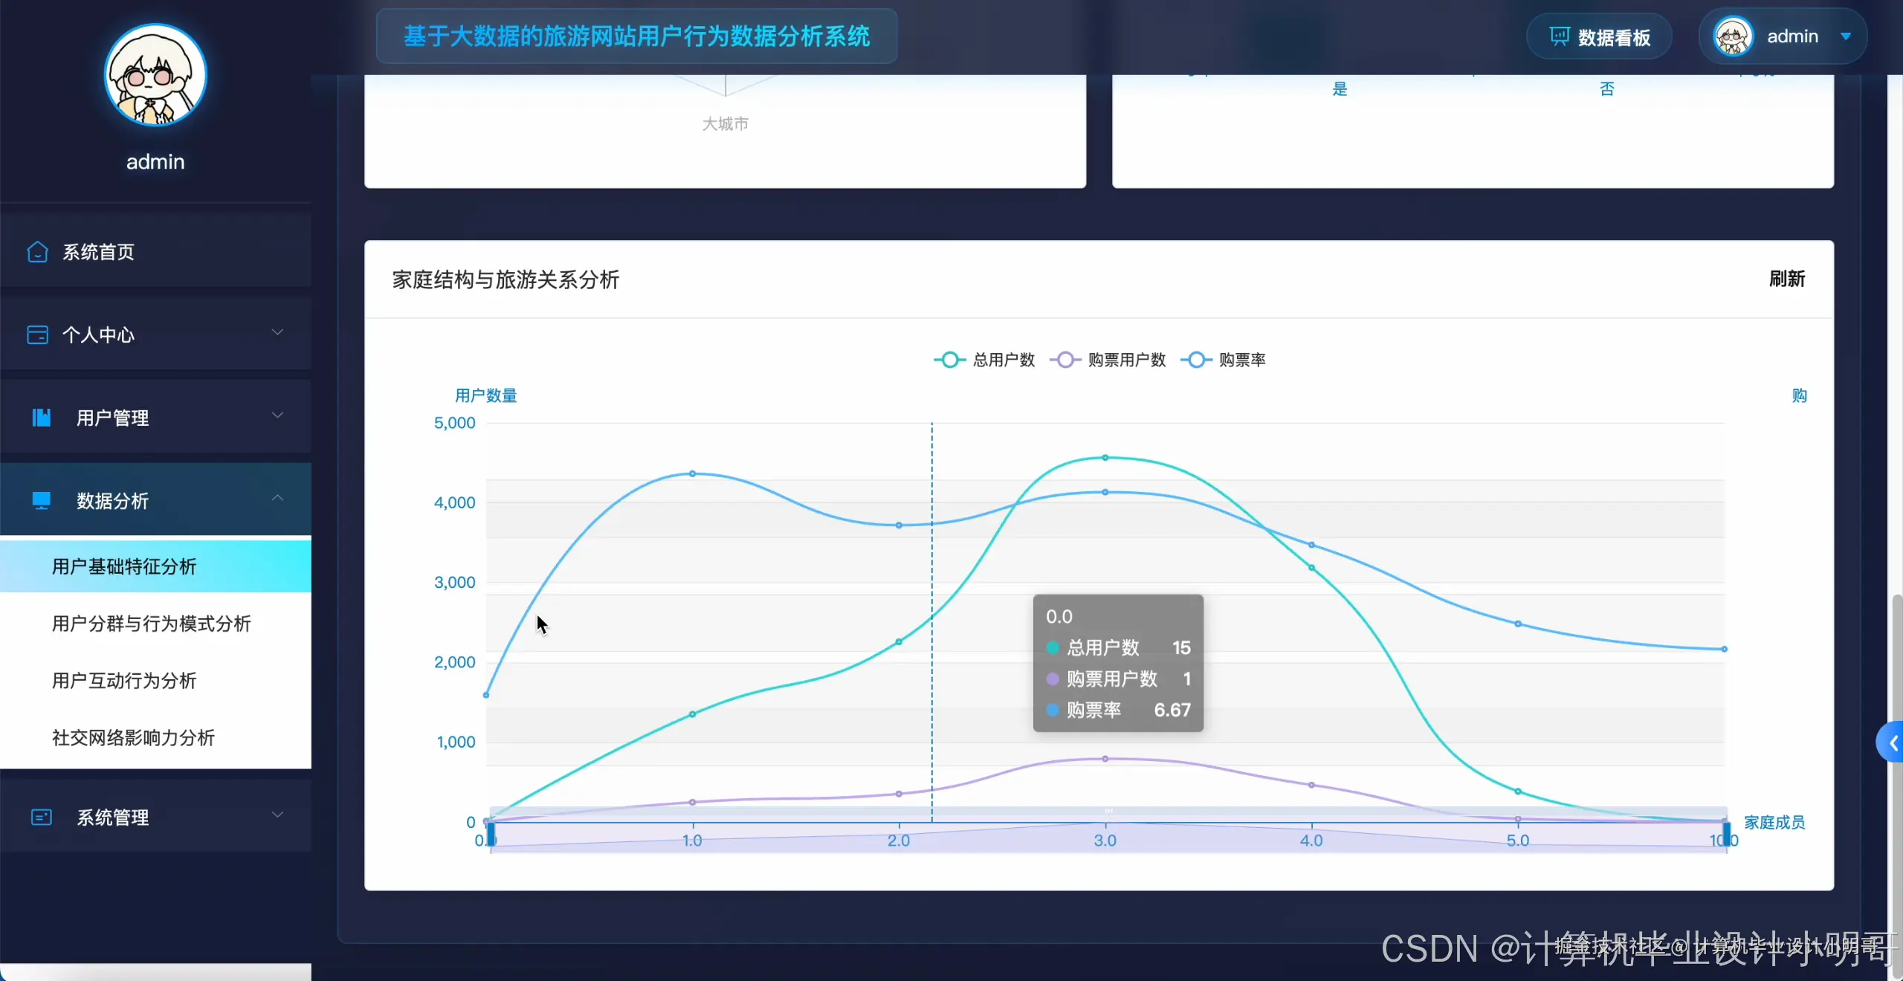Screen dimensions: 1903x981
Task: Open 社交网络影响力分析 submenu item
Action: coord(133,738)
